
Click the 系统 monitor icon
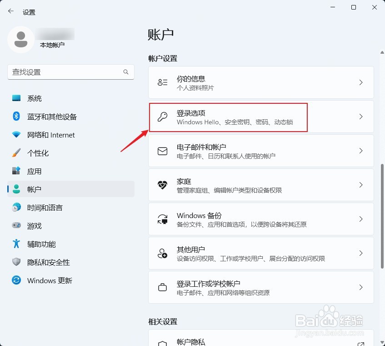point(16,98)
